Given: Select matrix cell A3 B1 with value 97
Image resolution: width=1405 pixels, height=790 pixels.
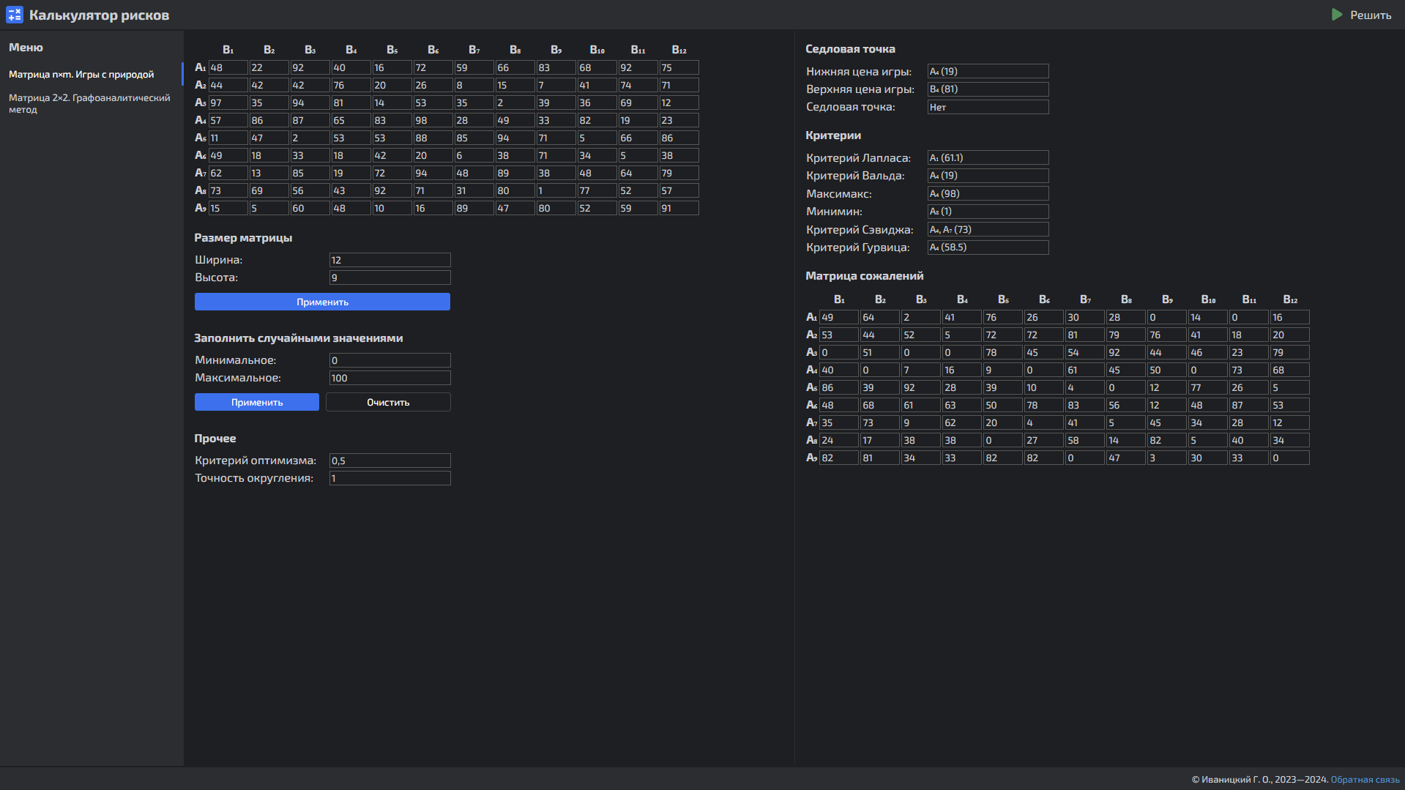Looking at the screenshot, I should pos(228,103).
